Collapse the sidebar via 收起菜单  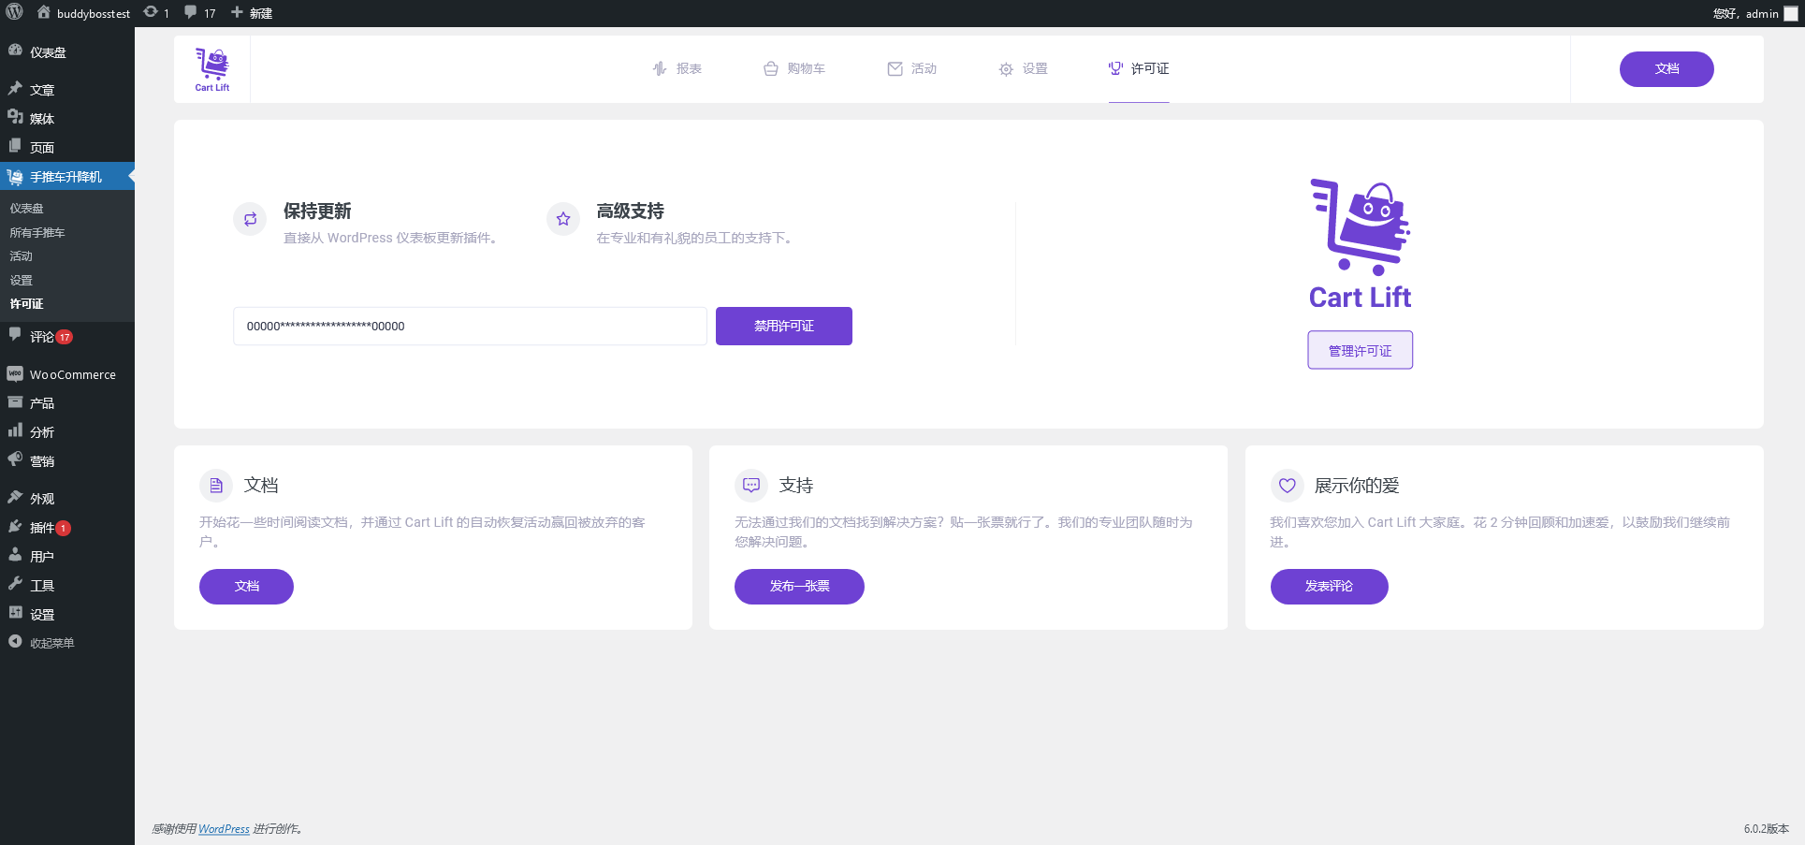(67, 643)
